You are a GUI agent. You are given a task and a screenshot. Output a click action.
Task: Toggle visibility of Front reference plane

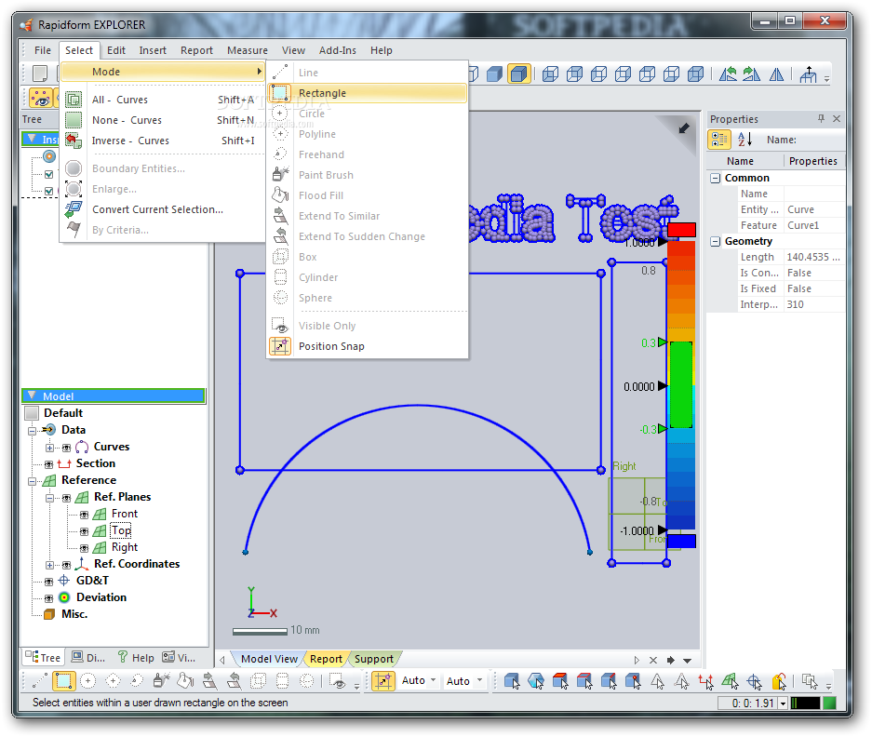tap(84, 514)
